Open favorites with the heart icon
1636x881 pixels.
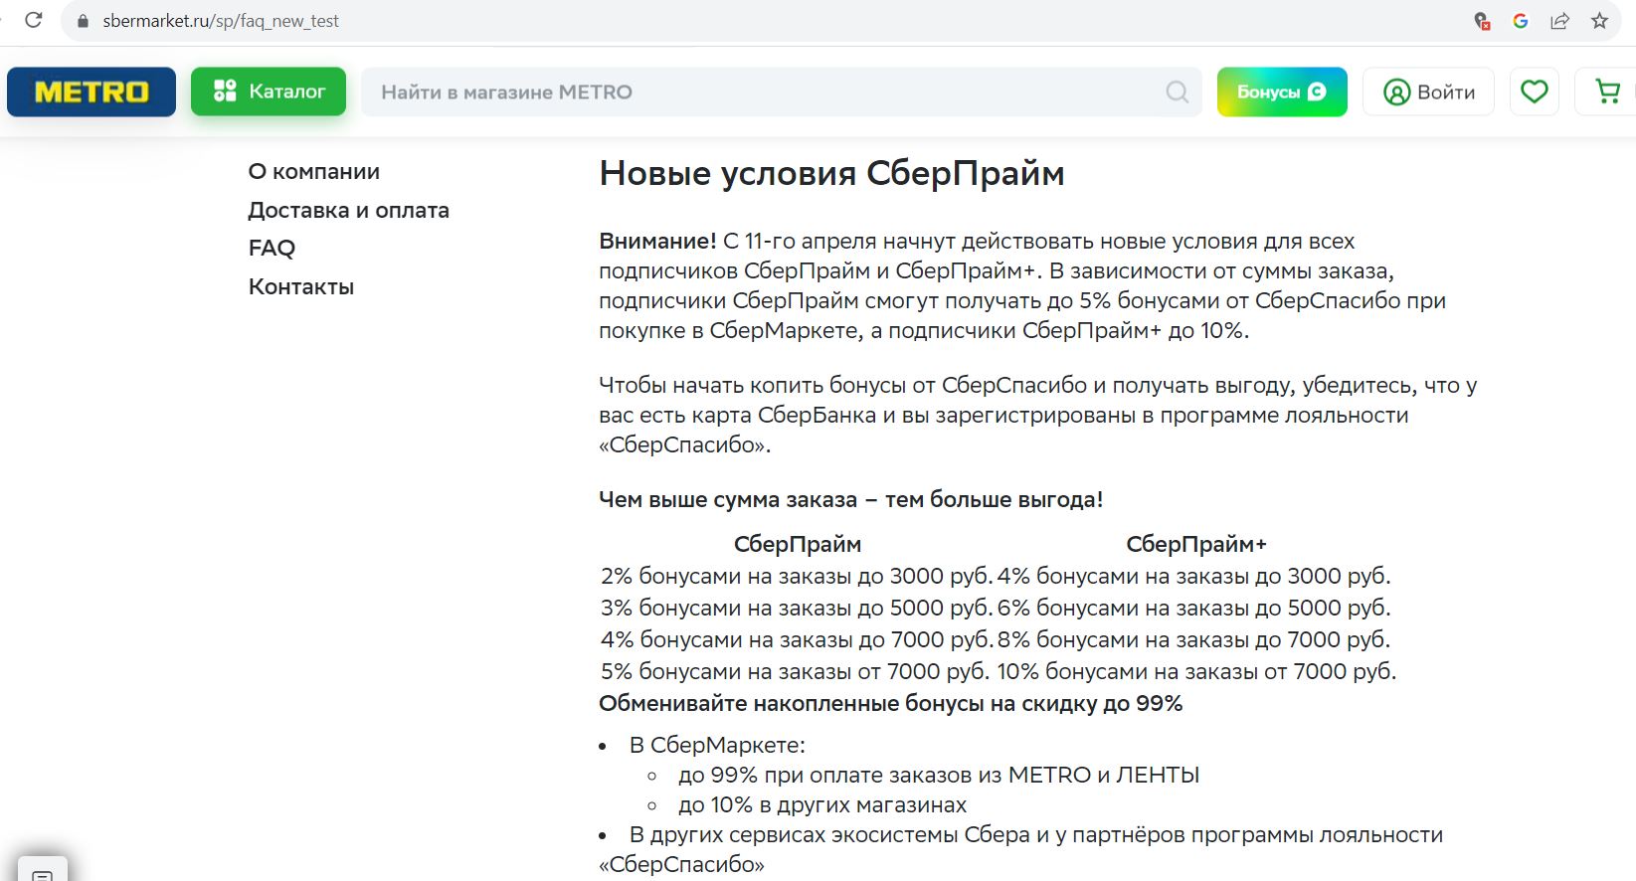tap(1535, 91)
